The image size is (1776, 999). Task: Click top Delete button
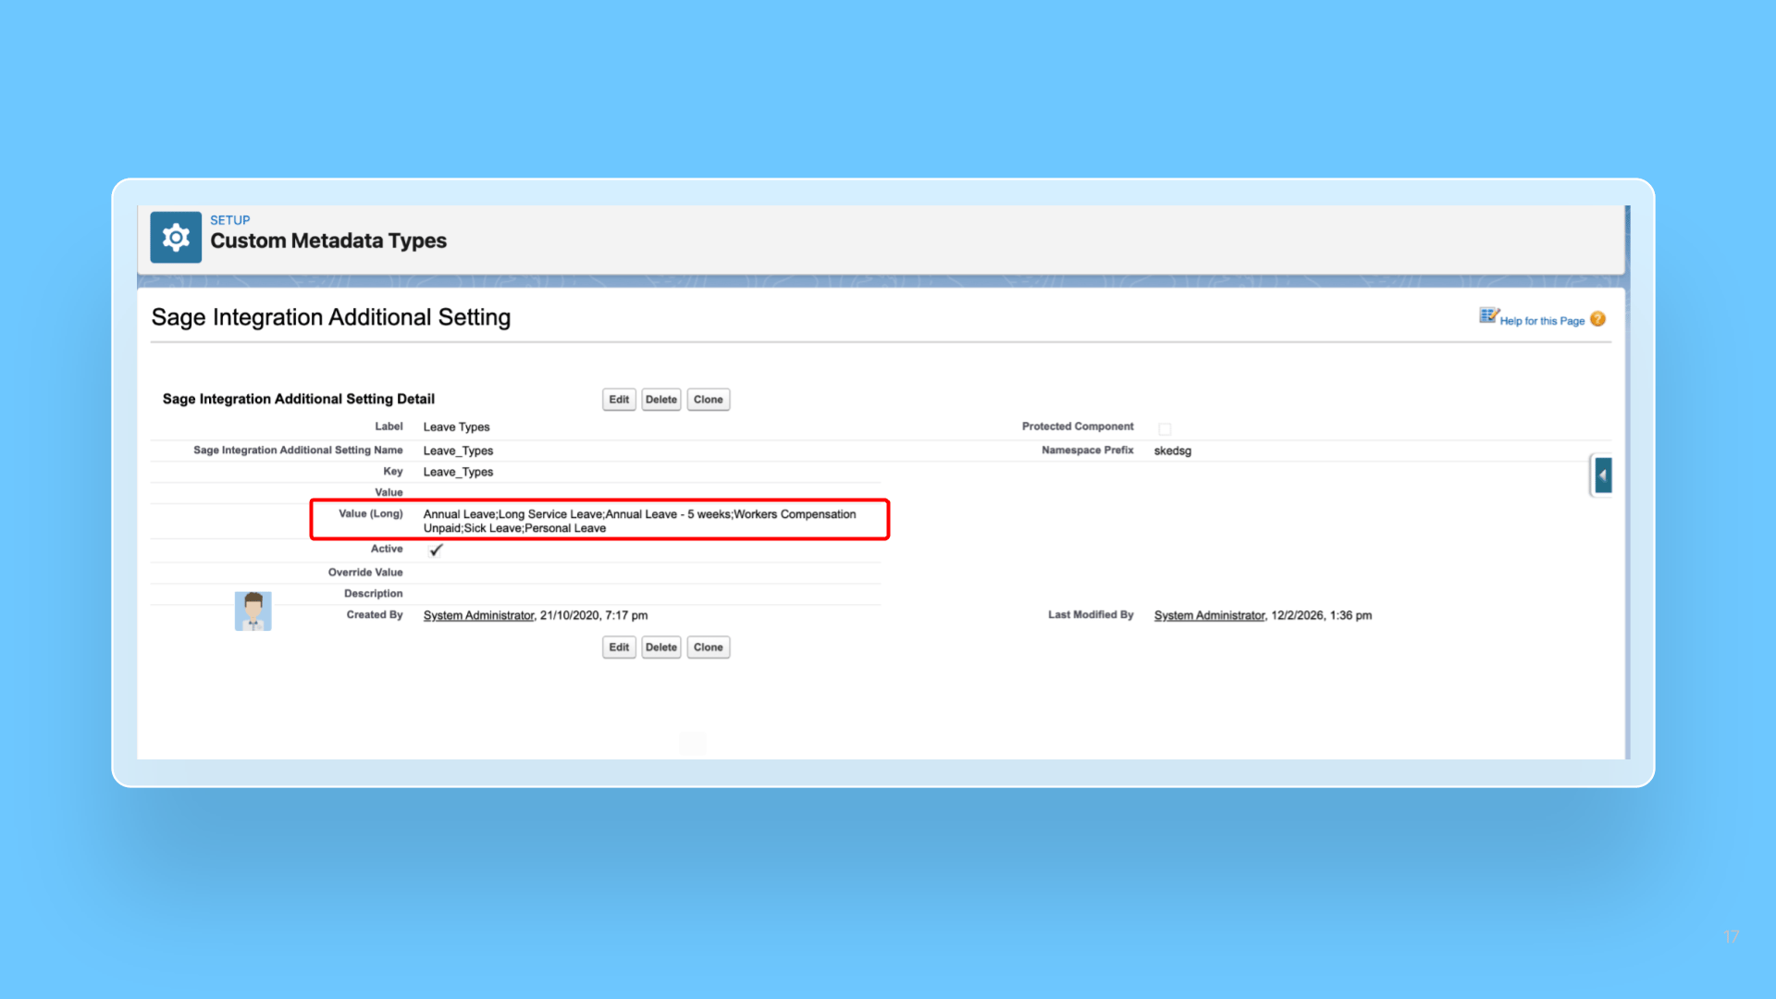pos(661,400)
